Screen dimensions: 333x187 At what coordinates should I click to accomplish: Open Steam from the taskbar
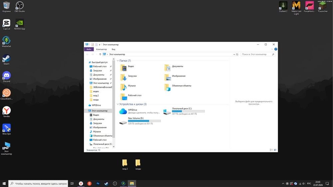(x=107, y=184)
